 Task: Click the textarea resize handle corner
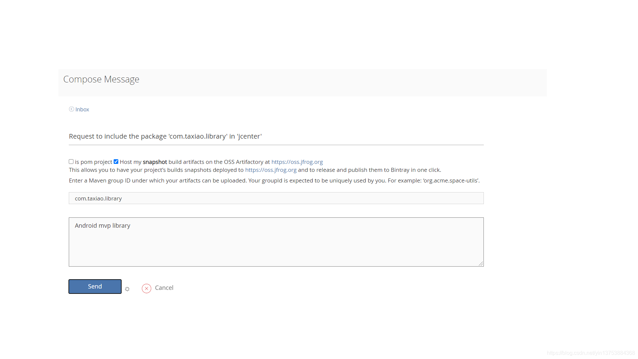pyautogui.click(x=481, y=264)
